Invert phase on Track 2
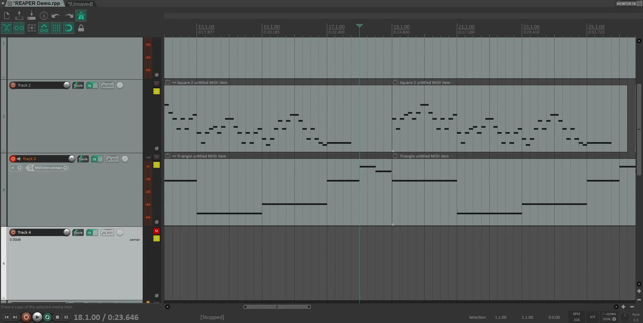The image size is (643, 323). pyautogui.click(x=156, y=148)
